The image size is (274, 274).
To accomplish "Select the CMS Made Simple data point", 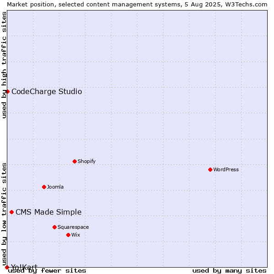I will [x=11, y=212].
